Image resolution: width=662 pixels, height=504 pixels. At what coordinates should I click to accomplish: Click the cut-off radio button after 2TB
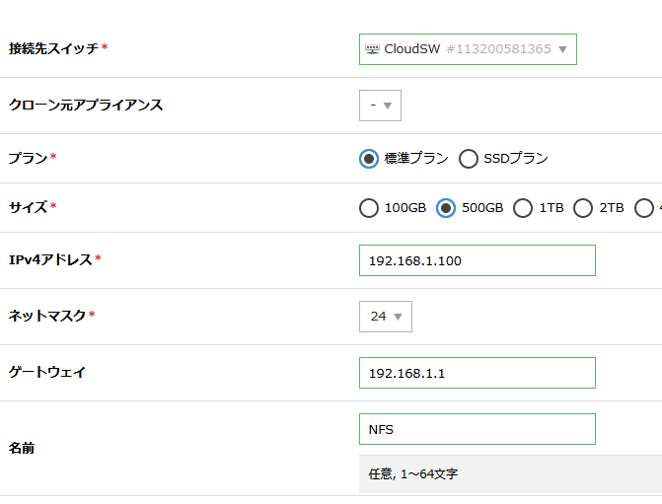coord(645,208)
